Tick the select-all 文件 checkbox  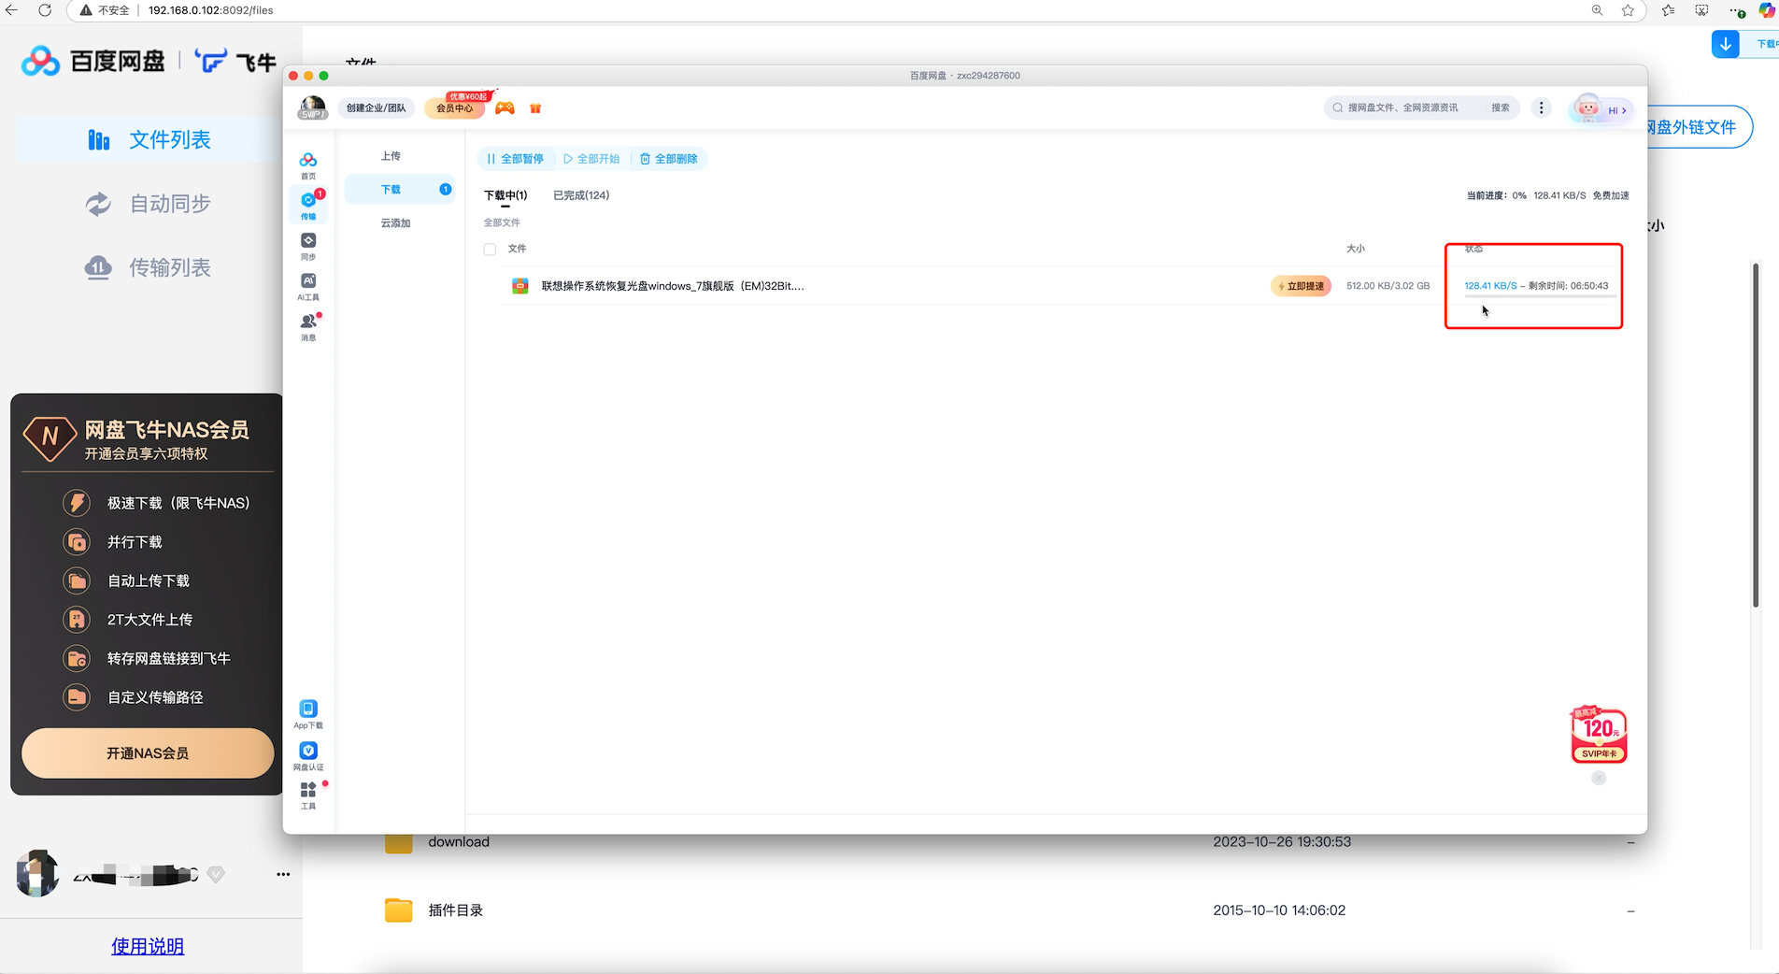490,249
